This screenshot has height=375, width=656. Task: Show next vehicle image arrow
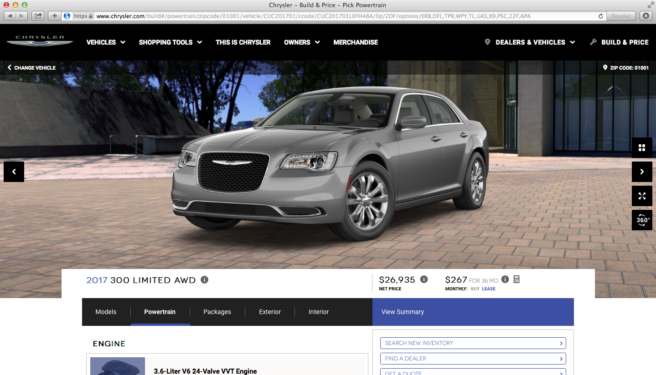pyautogui.click(x=642, y=172)
